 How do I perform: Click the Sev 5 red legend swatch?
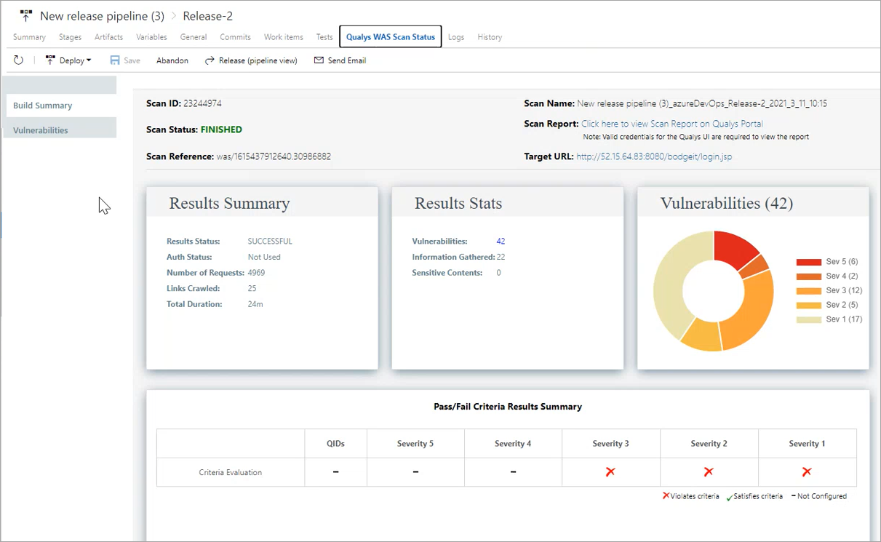(x=808, y=261)
